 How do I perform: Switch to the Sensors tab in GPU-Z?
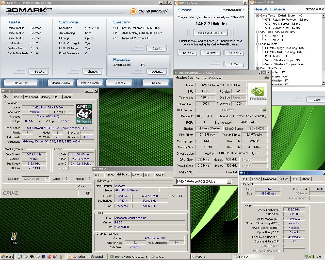[201, 78]
